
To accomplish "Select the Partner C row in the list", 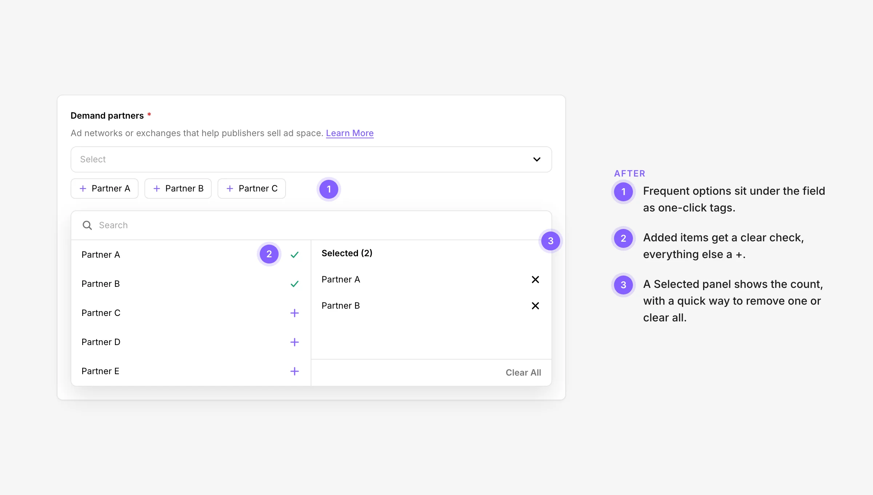I will coord(191,313).
